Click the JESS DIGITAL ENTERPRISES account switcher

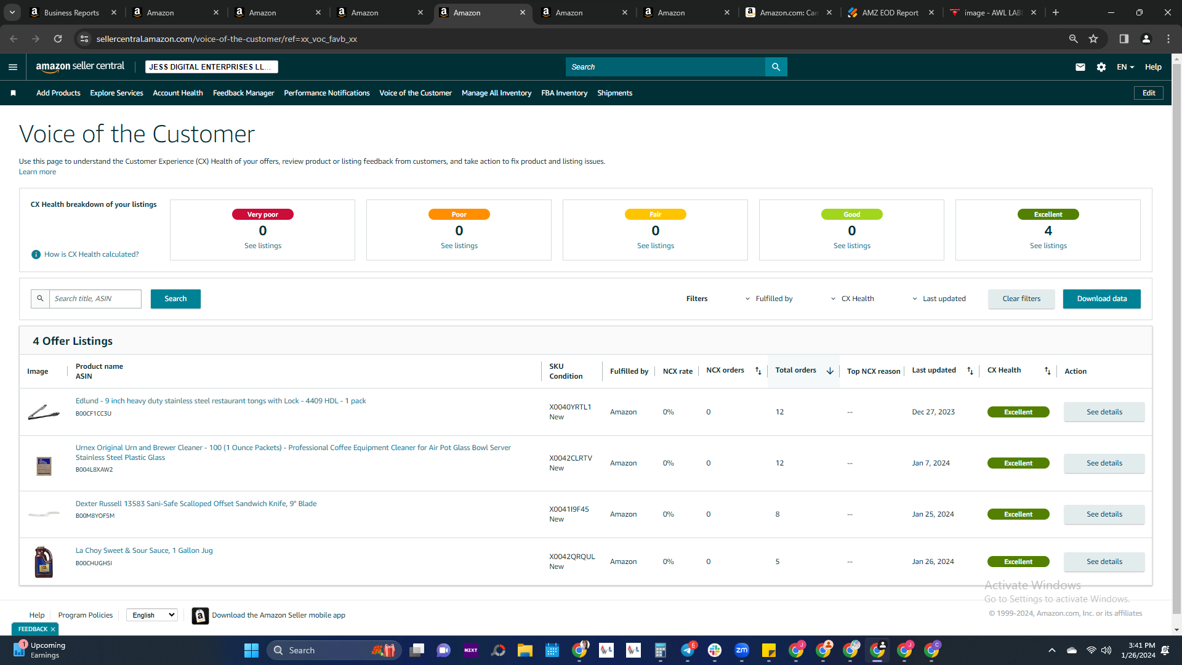[212, 67]
